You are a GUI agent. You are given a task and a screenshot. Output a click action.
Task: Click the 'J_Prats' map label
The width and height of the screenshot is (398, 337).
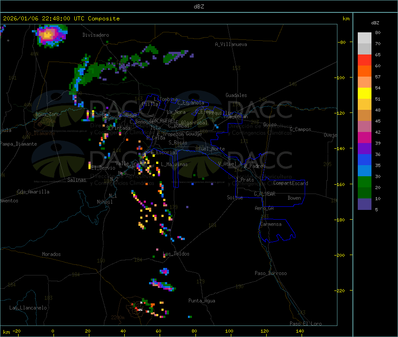pos(245,180)
